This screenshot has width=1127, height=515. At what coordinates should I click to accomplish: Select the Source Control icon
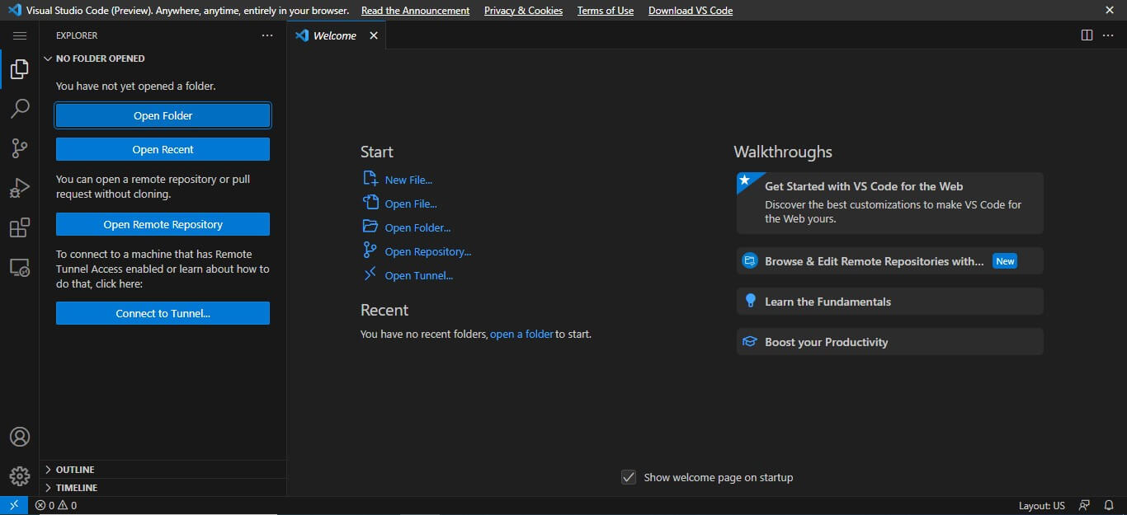pyautogui.click(x=20, y=147)
